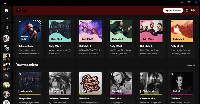Viewport: 200px width, 104px height.
Task: Open Friend Activity icon
Action: 187,10
